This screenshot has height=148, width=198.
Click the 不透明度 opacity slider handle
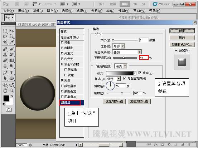tap(124, 58)
